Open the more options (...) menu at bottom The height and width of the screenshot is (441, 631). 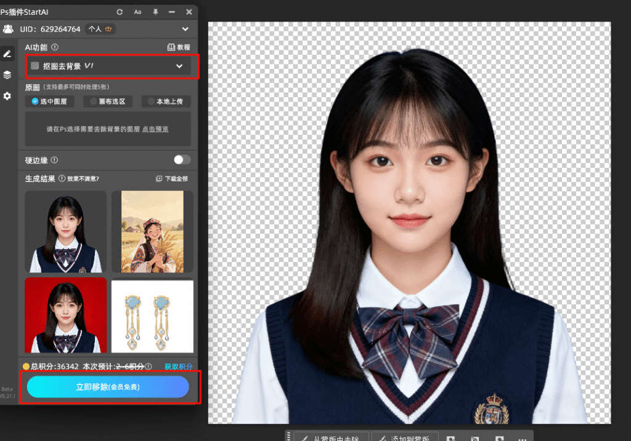click(522, 438)
